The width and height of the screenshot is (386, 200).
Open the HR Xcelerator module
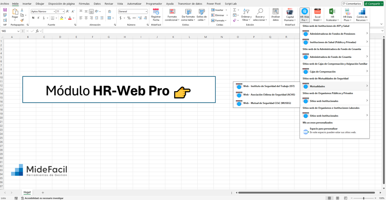pos(332,15)
